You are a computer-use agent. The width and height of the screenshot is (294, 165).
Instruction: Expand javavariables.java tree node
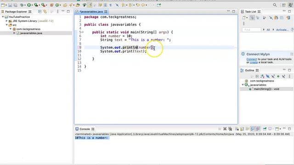click(14, 33)
